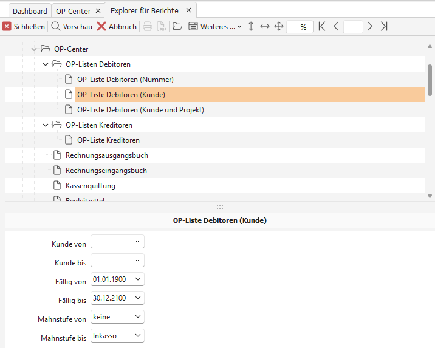Close the Explorer für Berichte tab
The height and width of the screenshot is (348, 435).
(189, 10)
